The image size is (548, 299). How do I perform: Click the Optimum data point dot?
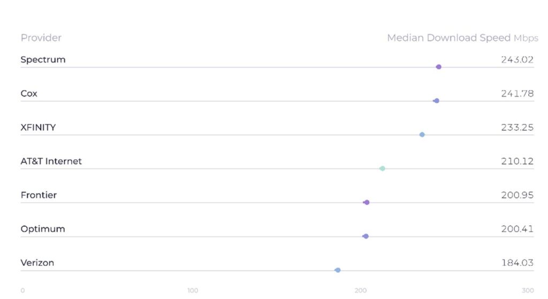[366, 236]
